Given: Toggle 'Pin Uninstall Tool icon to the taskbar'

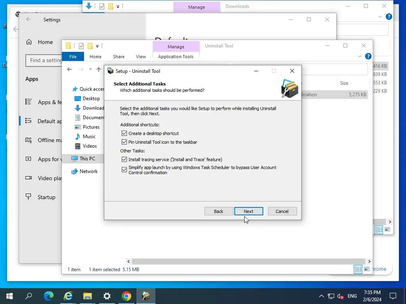Looking at the screenshot, I should pyautogui.click(x=124, y=142).
